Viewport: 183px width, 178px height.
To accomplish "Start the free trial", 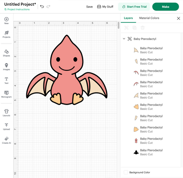I will [x=134, y=7].
